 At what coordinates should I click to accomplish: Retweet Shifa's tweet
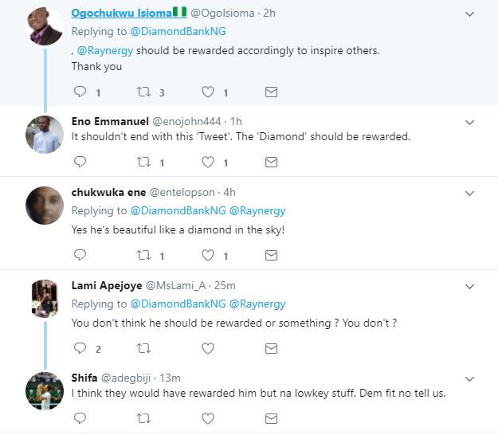click(x=143, y=417)
